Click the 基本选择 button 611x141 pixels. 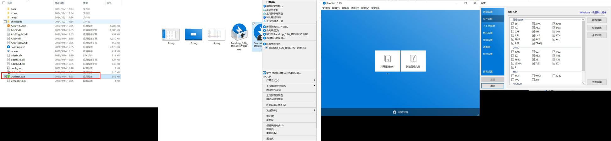pyautogui.click(x=597, y=20)
